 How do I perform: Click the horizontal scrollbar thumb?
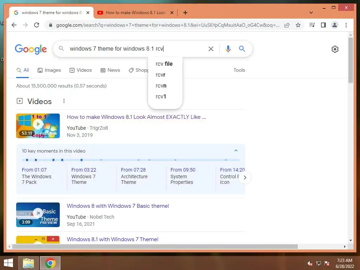point(155,246)
